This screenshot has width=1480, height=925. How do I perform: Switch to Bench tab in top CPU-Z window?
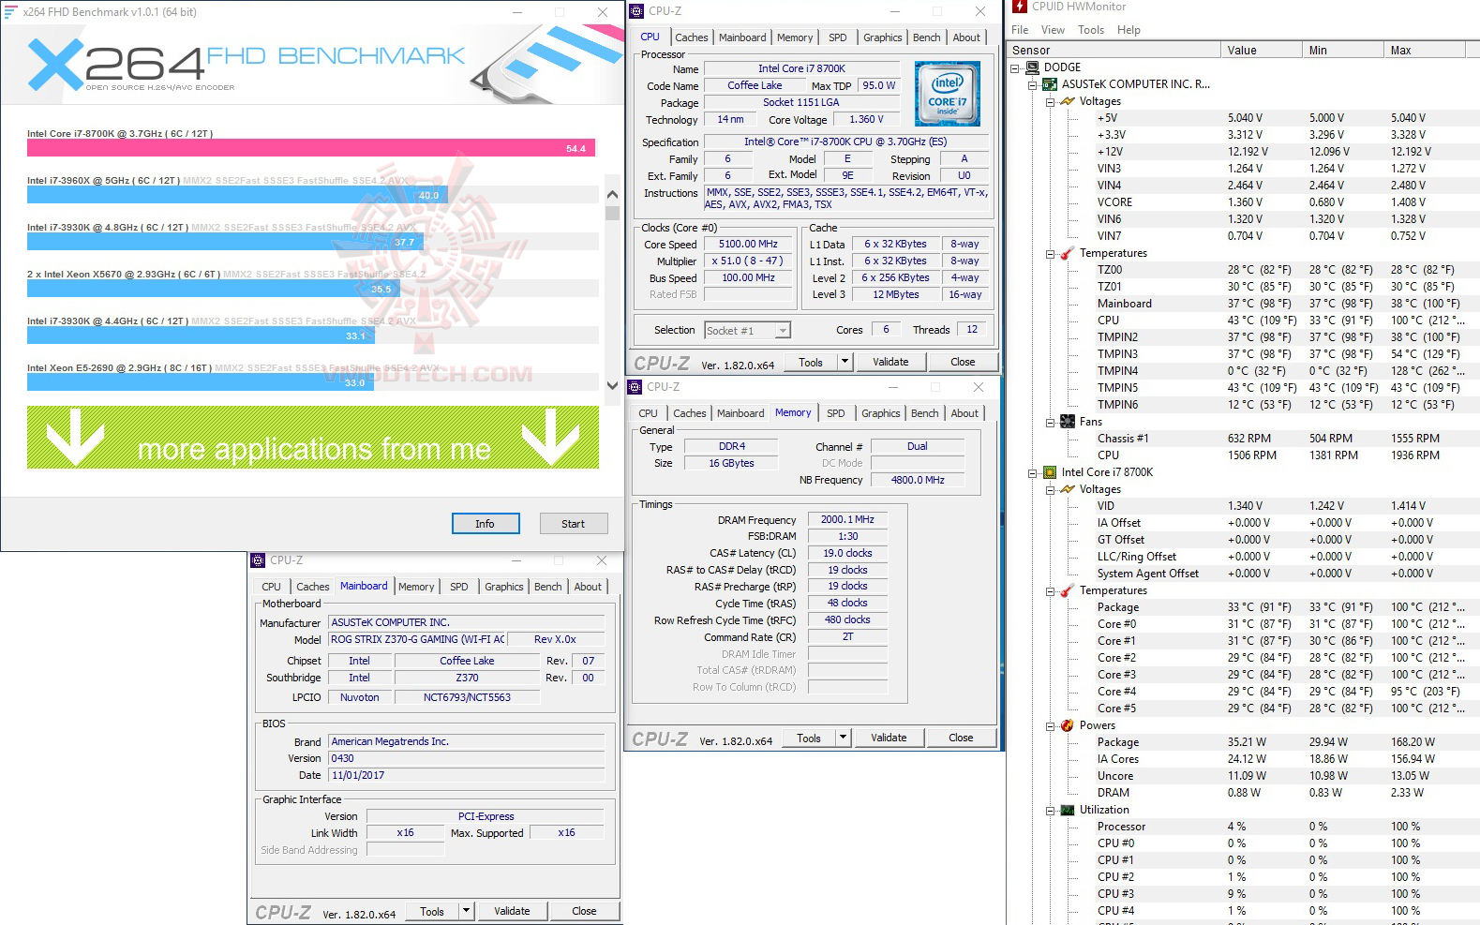pos(927,37)
